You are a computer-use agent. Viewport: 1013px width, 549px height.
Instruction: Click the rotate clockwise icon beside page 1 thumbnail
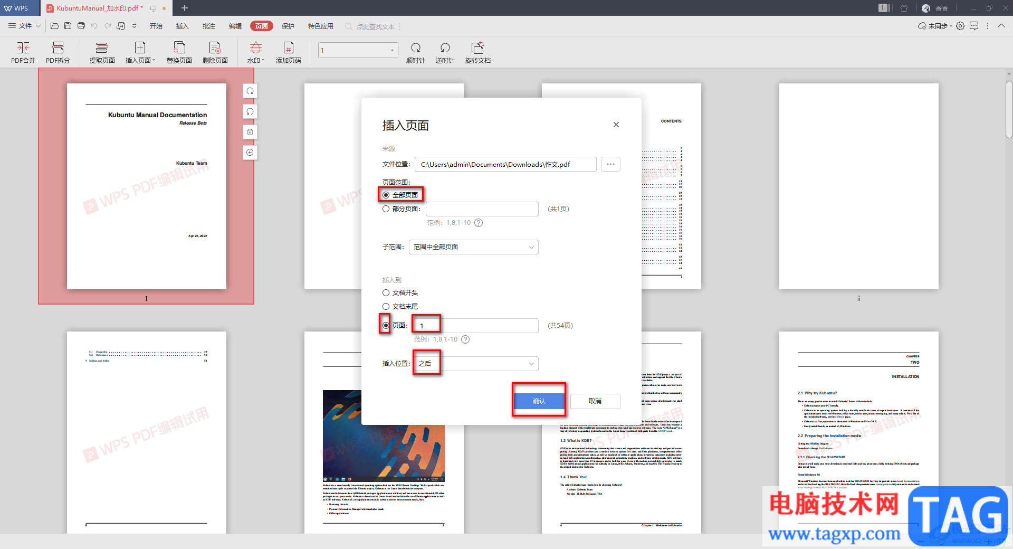pyautogui.click(x=250, y=91)
